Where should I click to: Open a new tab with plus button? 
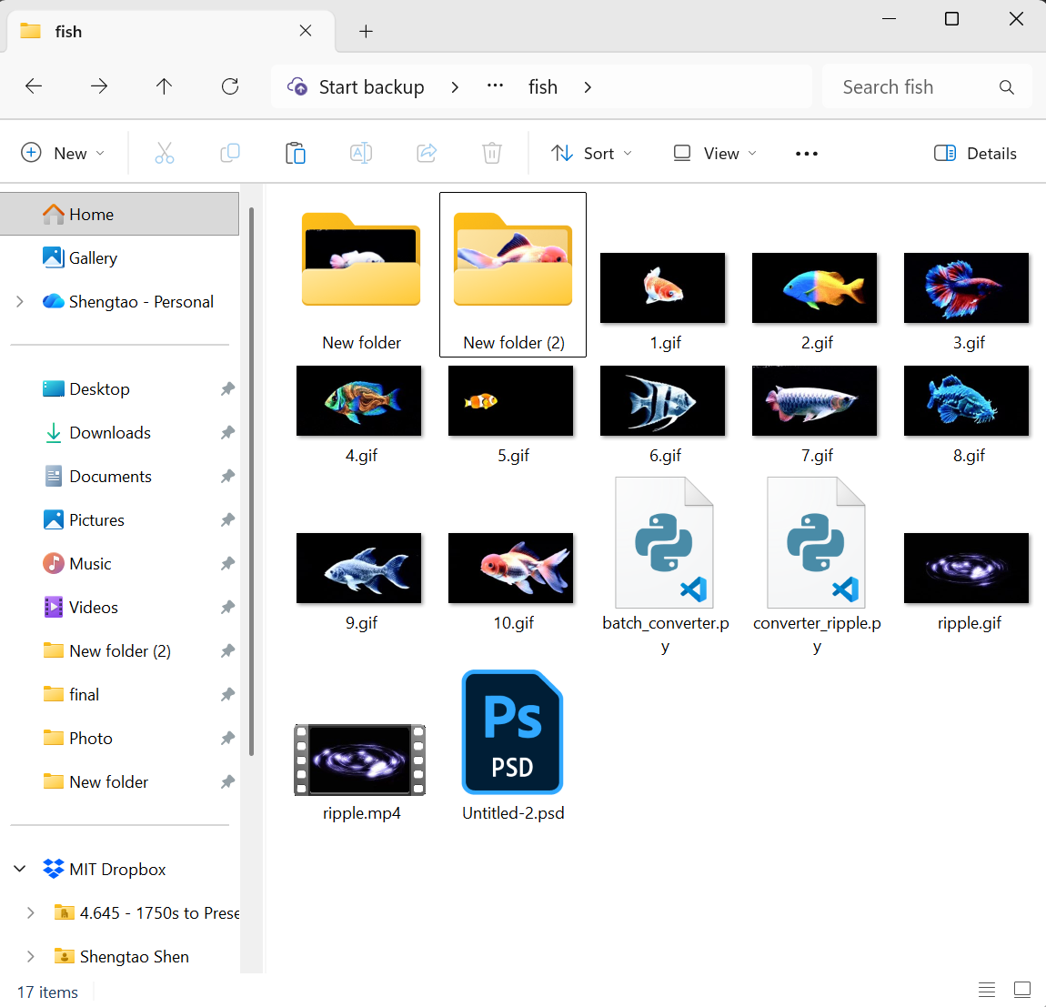(x=366, y=32)
